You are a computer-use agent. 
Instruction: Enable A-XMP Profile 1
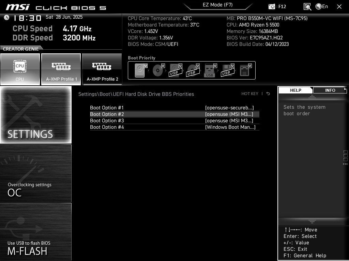point(61,69)
